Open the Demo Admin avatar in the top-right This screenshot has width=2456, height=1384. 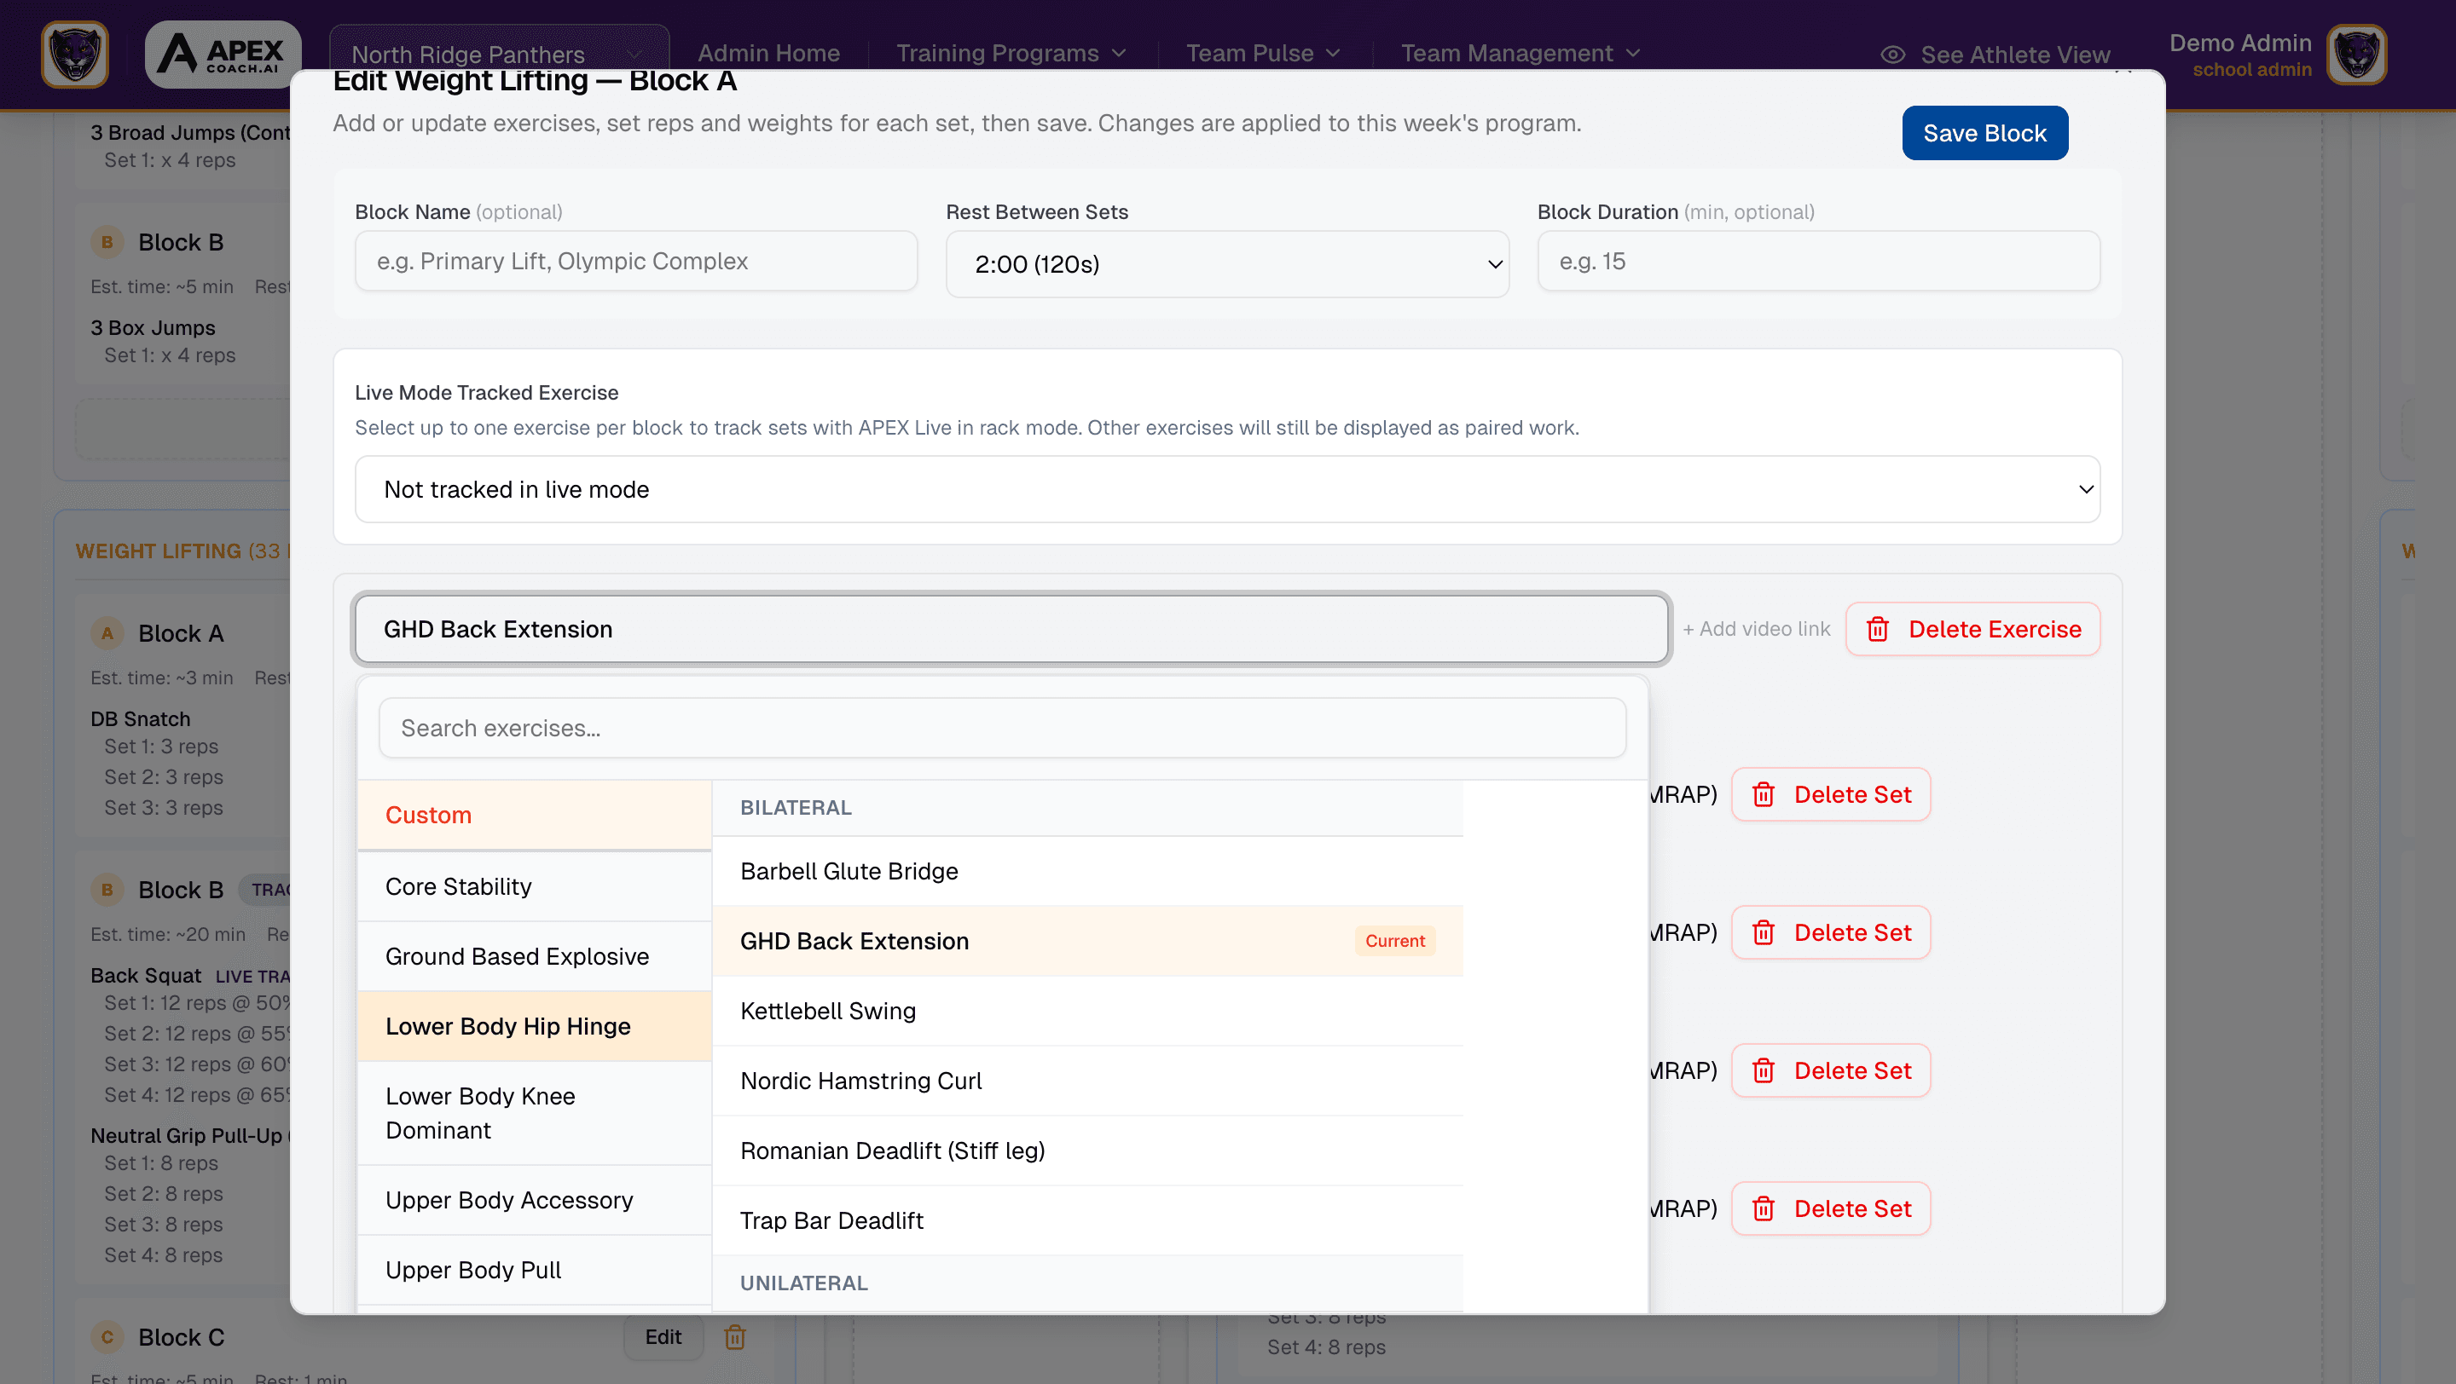click(x=2356, y=55)
